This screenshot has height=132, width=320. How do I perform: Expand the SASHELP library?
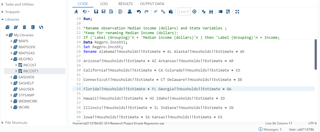click(x=12, y=83)
